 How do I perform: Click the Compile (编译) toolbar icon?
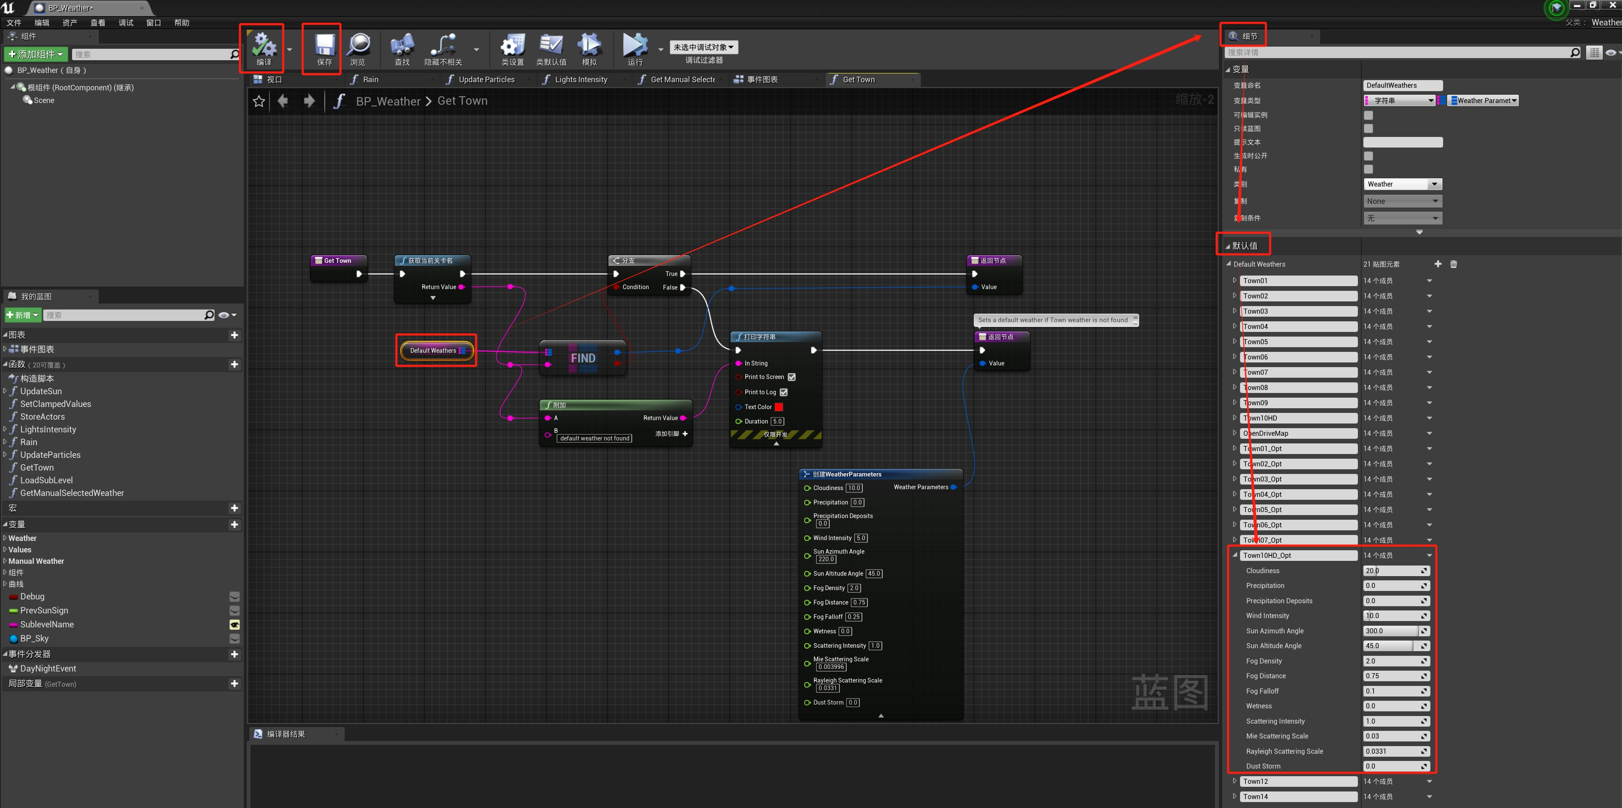pos(264,45)
